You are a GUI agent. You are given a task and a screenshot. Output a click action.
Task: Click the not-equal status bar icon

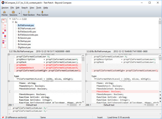(x=3, y=117)
